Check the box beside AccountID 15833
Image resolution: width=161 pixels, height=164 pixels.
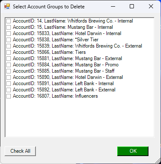[8, 33]
